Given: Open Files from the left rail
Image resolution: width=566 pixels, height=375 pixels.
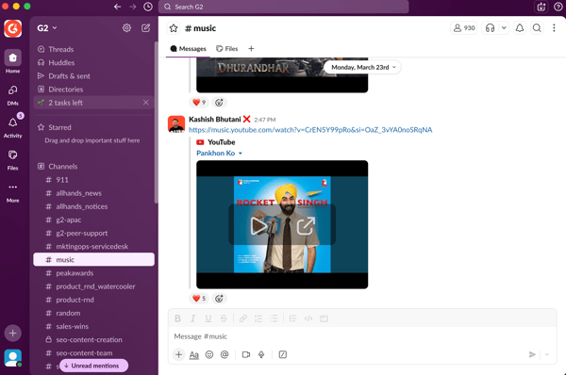Looking at the screenshot, I should (12, 159).
